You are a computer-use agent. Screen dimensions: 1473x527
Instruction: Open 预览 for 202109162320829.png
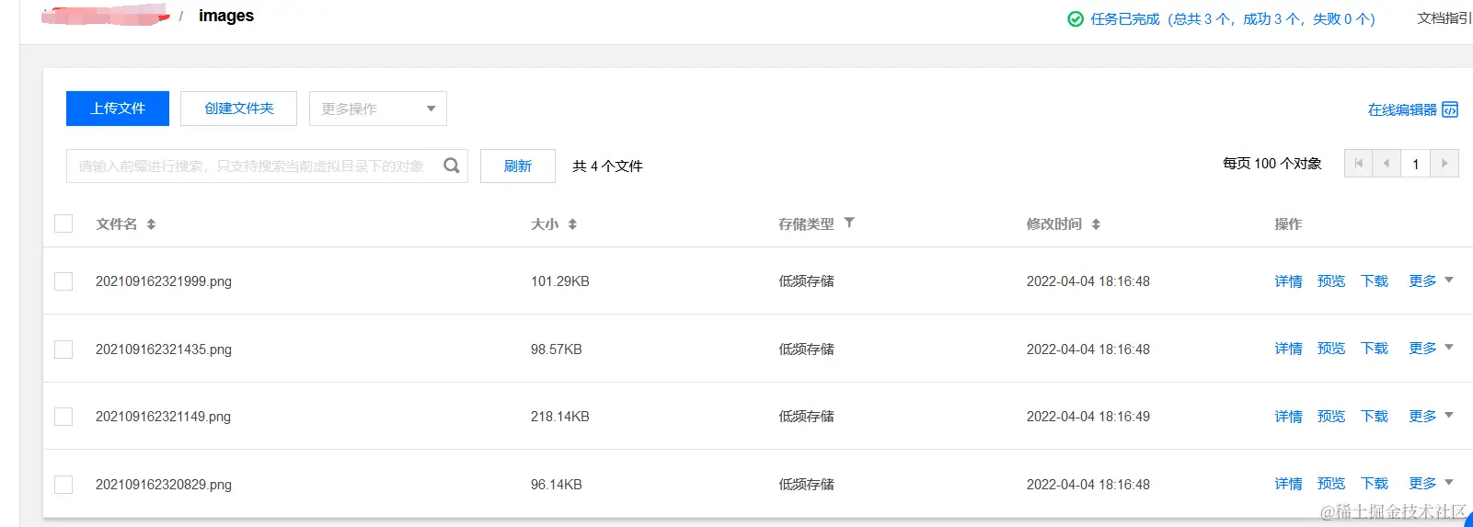tap(1331, 484)
